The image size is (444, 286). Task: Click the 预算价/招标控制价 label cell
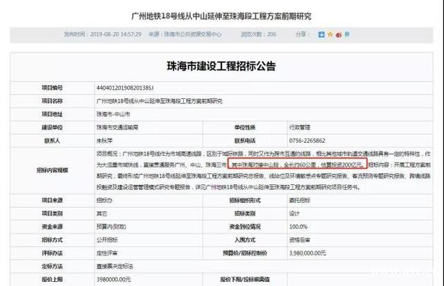click(x=245, y=253)
